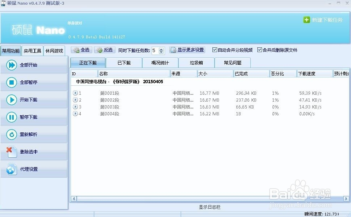
Task: Click the 硕鼠 app icon in title bar
Action: coord(3,3)
